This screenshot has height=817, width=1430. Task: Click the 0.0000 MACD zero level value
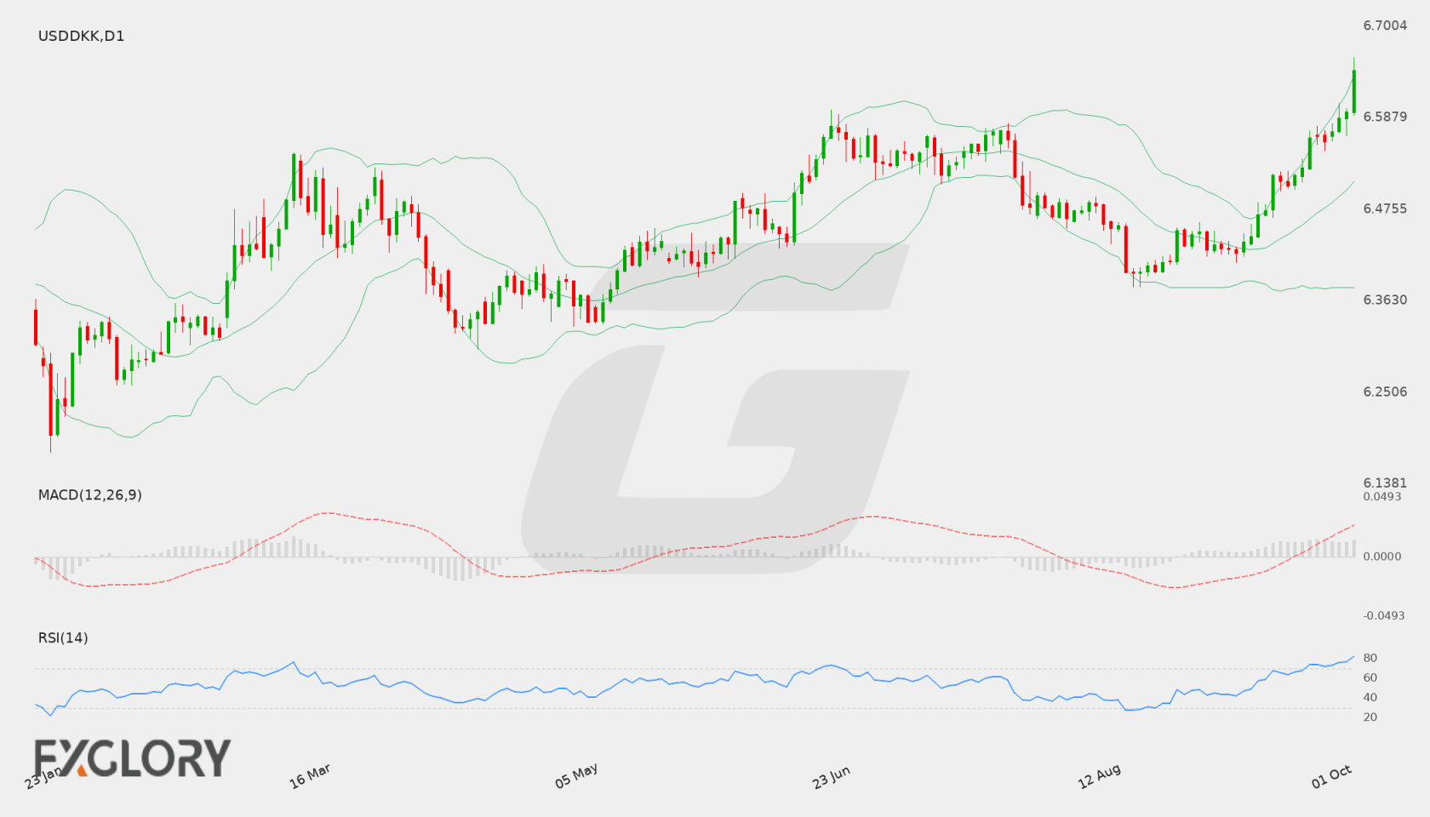[x=1382, y=556]
